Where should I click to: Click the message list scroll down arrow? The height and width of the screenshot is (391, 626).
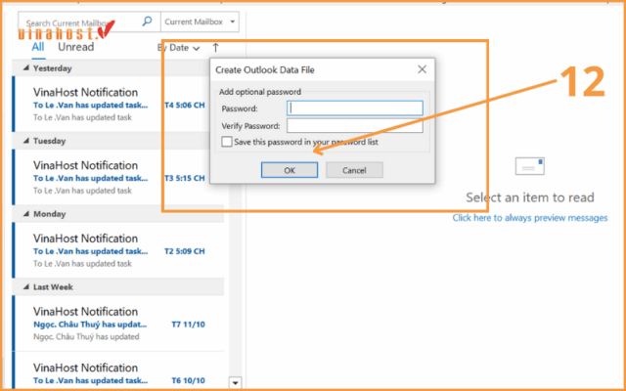[235, 382]
